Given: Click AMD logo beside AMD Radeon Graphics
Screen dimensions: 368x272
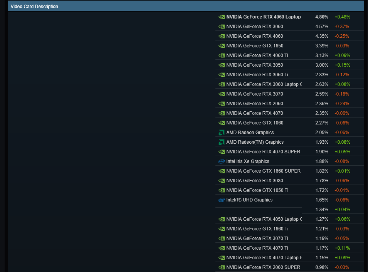Looking at the screenshot, I should 222,133.
